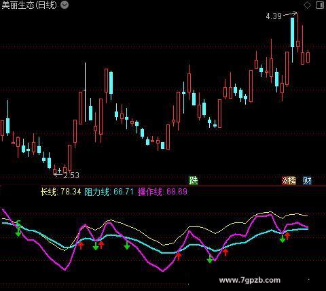This screenshot has width=326, height=291.
Task: Open the dropdown next to 美丽生态(日线)
Action: tap(65, 5)
